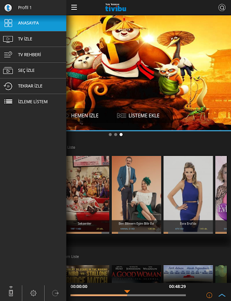Expand the player with up chevron
The height and width of the screenshot is (301, 231).
222,295
